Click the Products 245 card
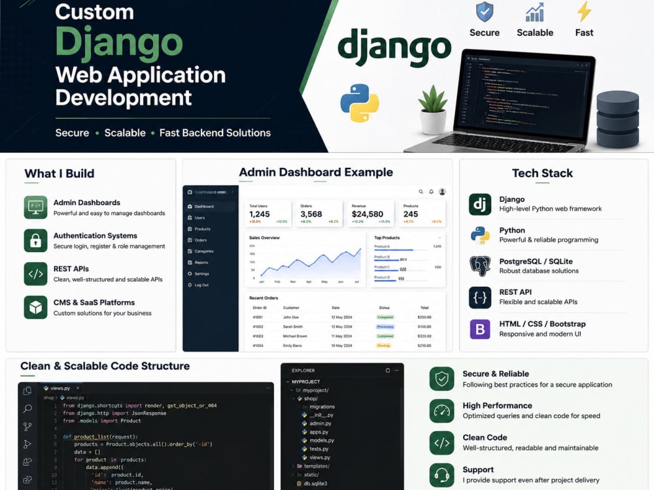Viewport: 654px width, 490px height. (422, 214)
